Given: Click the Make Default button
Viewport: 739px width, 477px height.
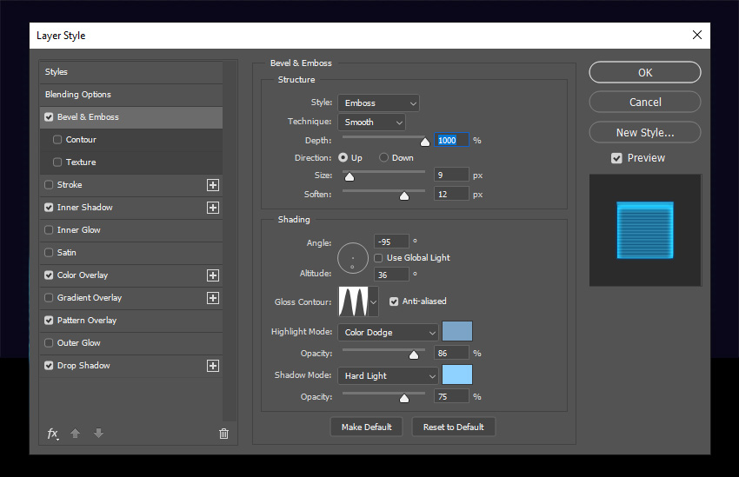Looking at the screenshot, I should tap(366, 427).
